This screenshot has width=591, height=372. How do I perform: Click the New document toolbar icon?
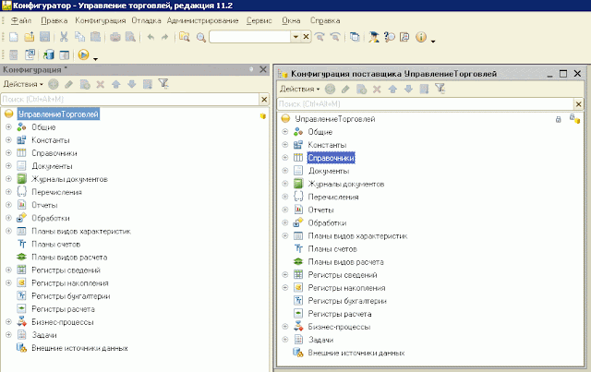[x=14, y=37]
